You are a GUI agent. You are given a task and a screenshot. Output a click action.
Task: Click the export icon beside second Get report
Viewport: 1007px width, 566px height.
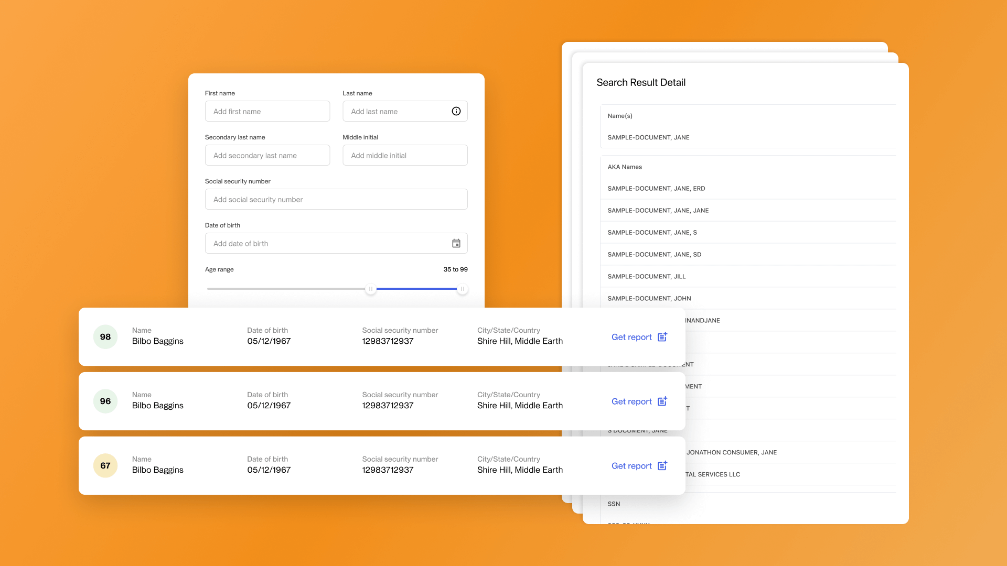pos(662,401)
